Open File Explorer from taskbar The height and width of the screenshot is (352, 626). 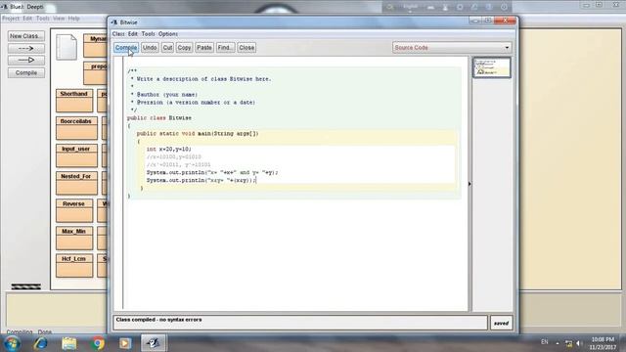tap(69, 343)
